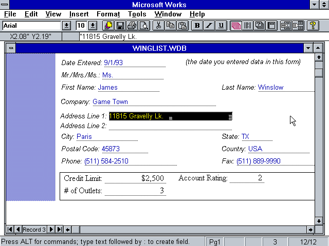
Task: Open the Help menu
Action: tap(197, 14)
